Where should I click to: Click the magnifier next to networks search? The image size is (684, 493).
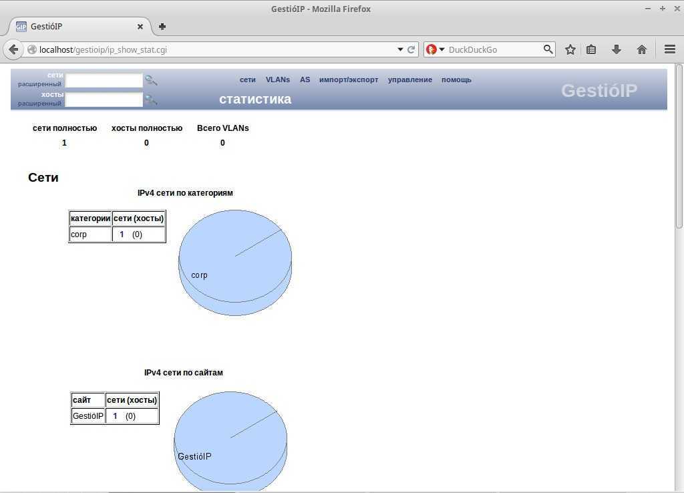click(151, 80)
